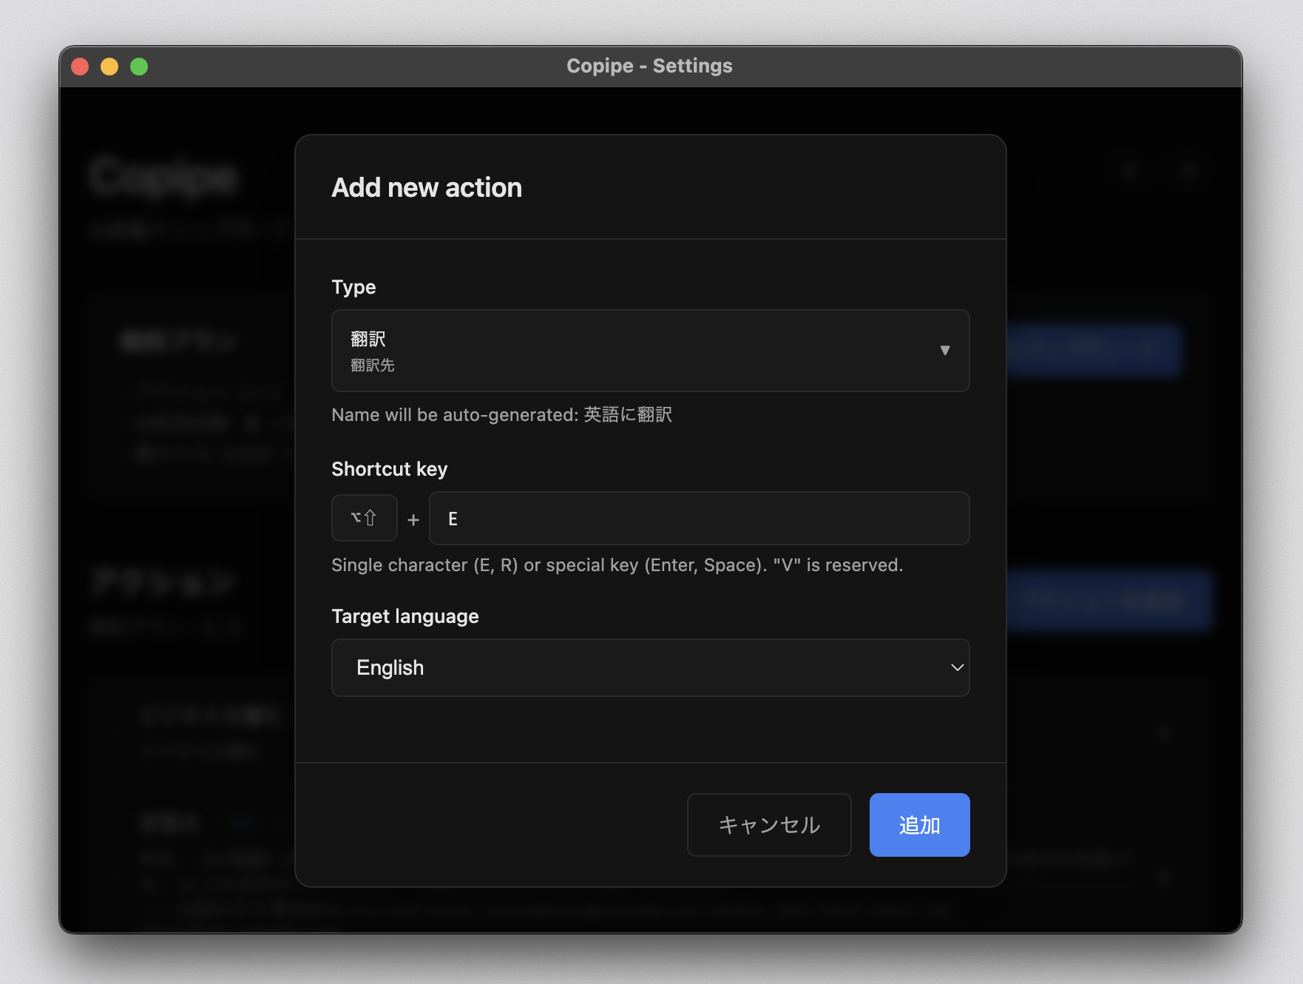
Task: Expand the Target language English dropdown
Action: [649, 667]
